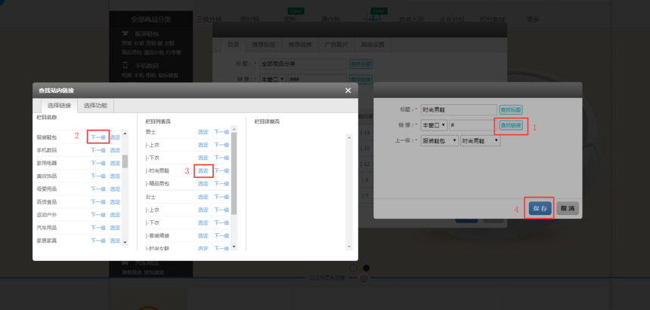Image resolution: width=650 pixels, height=310 pixels.
Task: Click 选定 in the 汽车用品 row
Action: [x=115, y=228]
